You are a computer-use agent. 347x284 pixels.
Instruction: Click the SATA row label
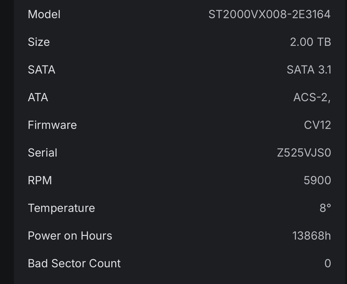pyautogui.click(x=41, y=70)
